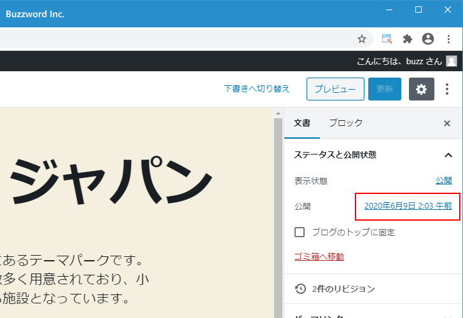Bookmark this page with the star icon

(x=362, y=39)
